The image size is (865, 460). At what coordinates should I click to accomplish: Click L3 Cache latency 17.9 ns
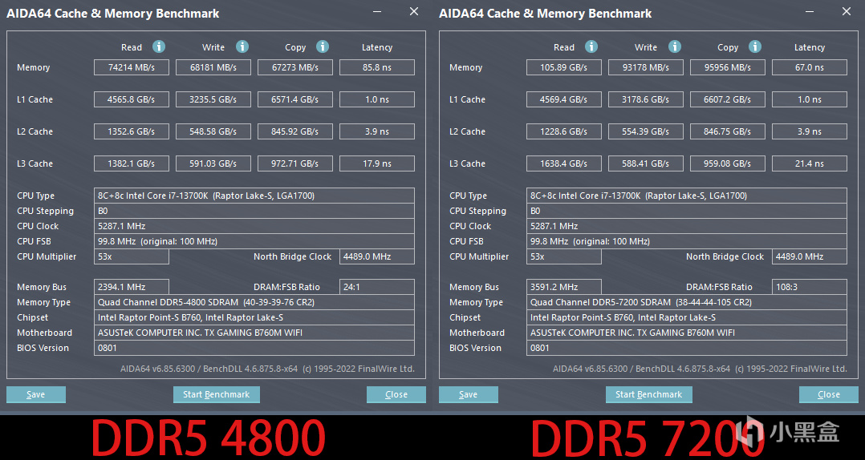[377, 163]
